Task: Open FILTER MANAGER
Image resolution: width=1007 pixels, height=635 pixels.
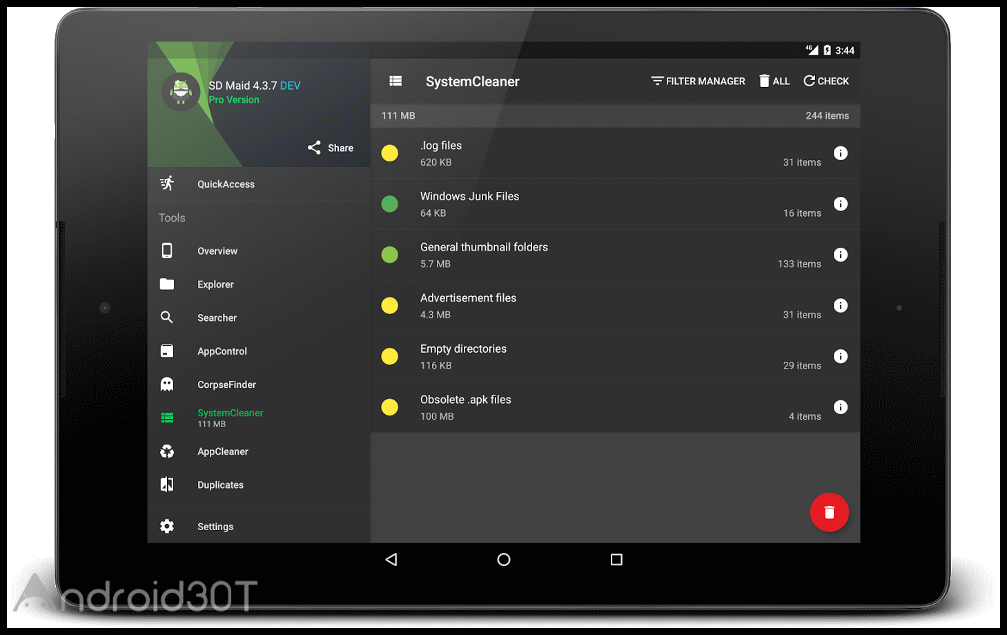Action: tap(698, 81)
